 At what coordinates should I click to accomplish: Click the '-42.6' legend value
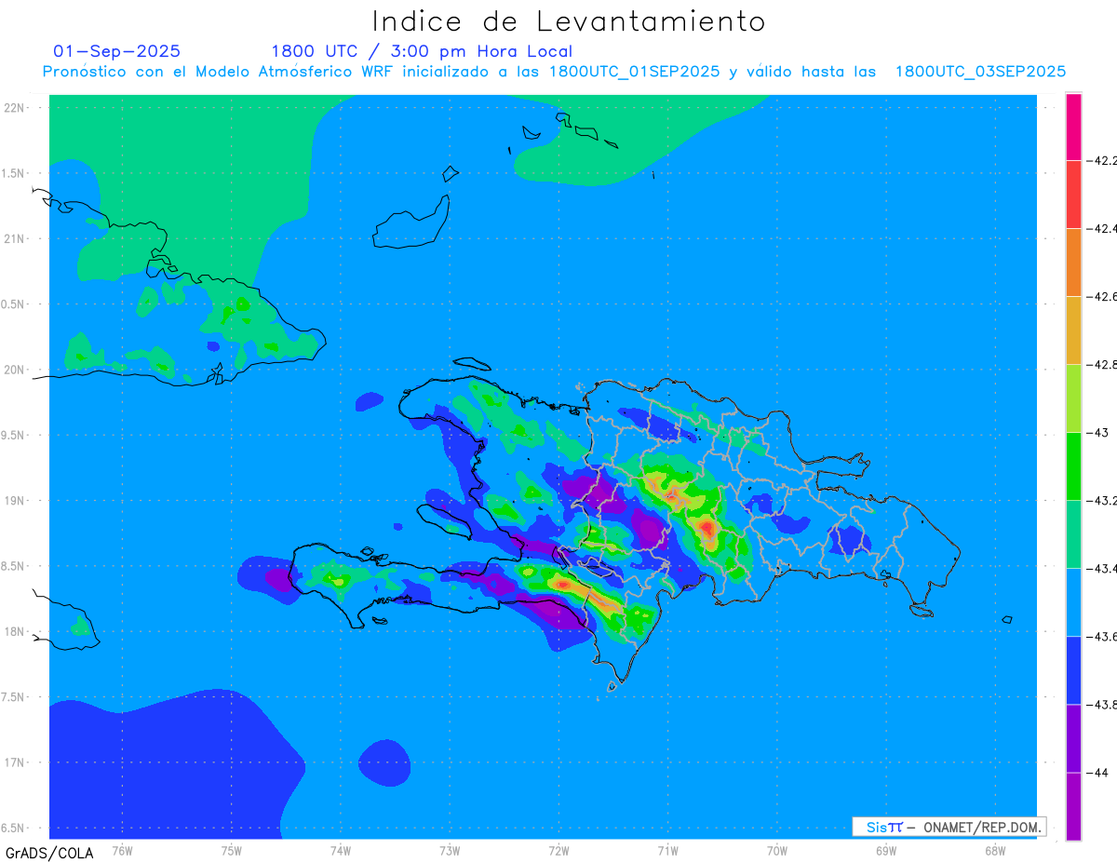pos(1102,296)
